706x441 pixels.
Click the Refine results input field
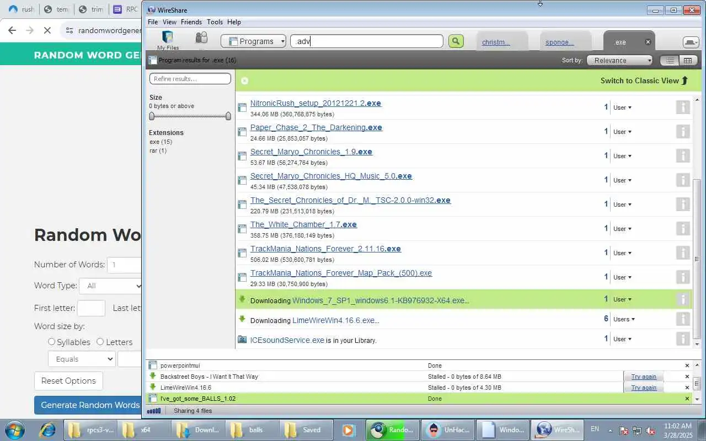[x=190, y=79]
